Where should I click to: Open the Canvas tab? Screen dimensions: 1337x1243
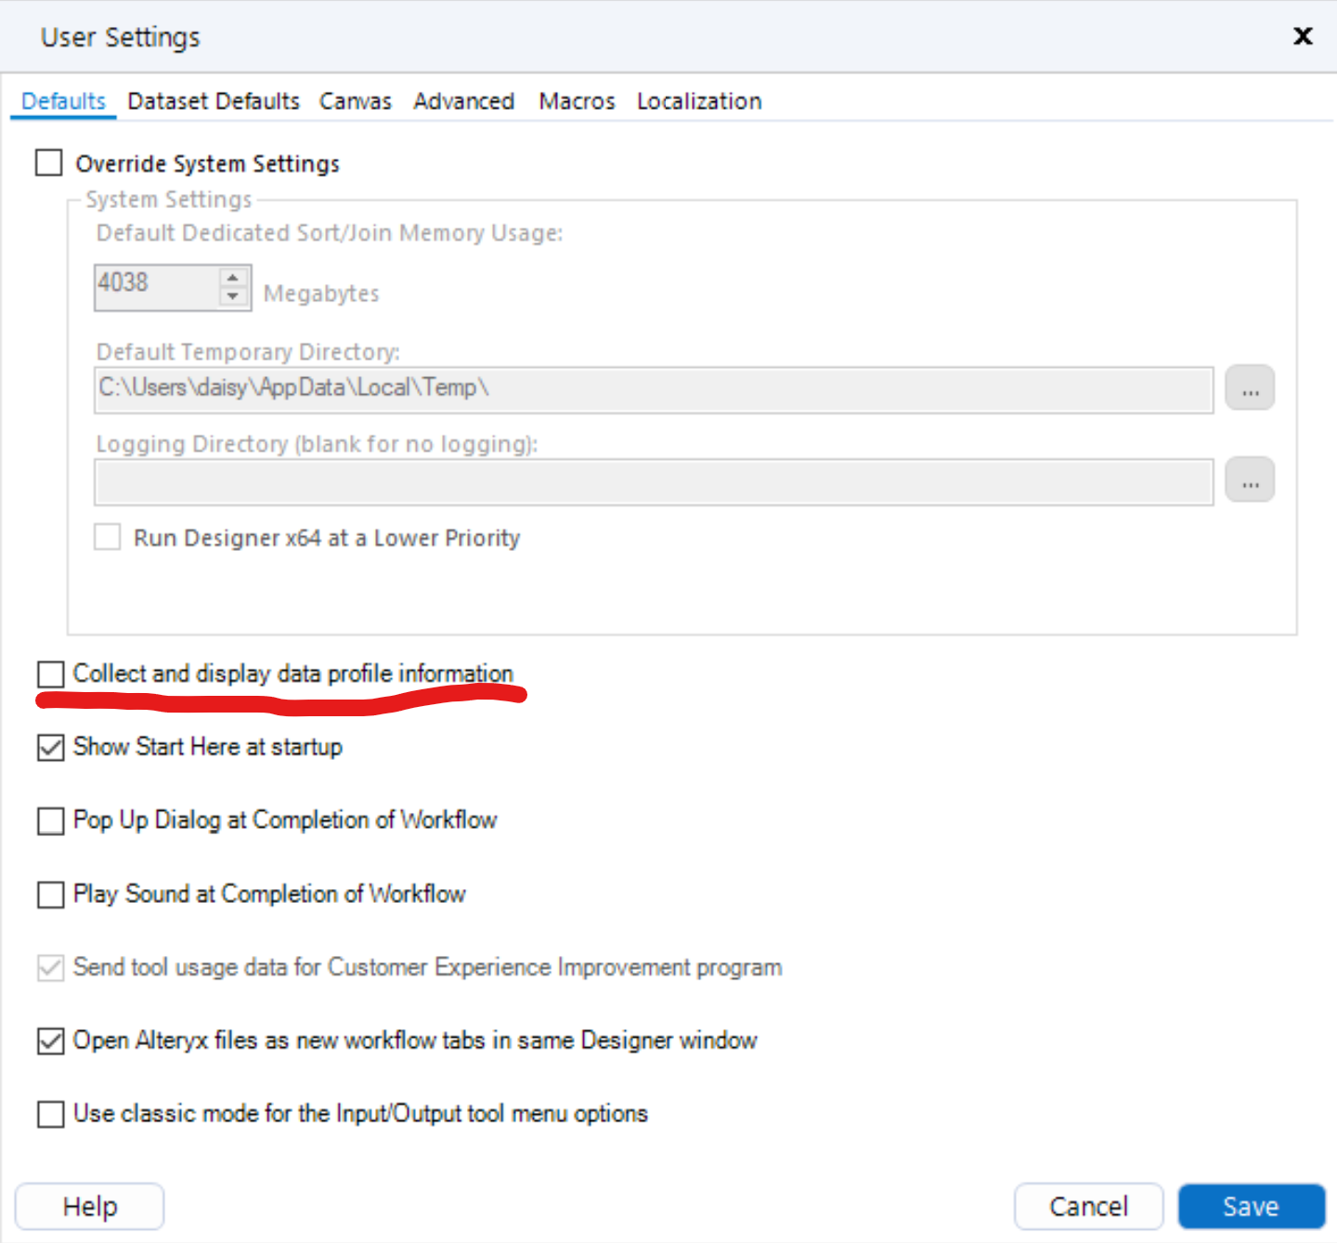(356, 100)
